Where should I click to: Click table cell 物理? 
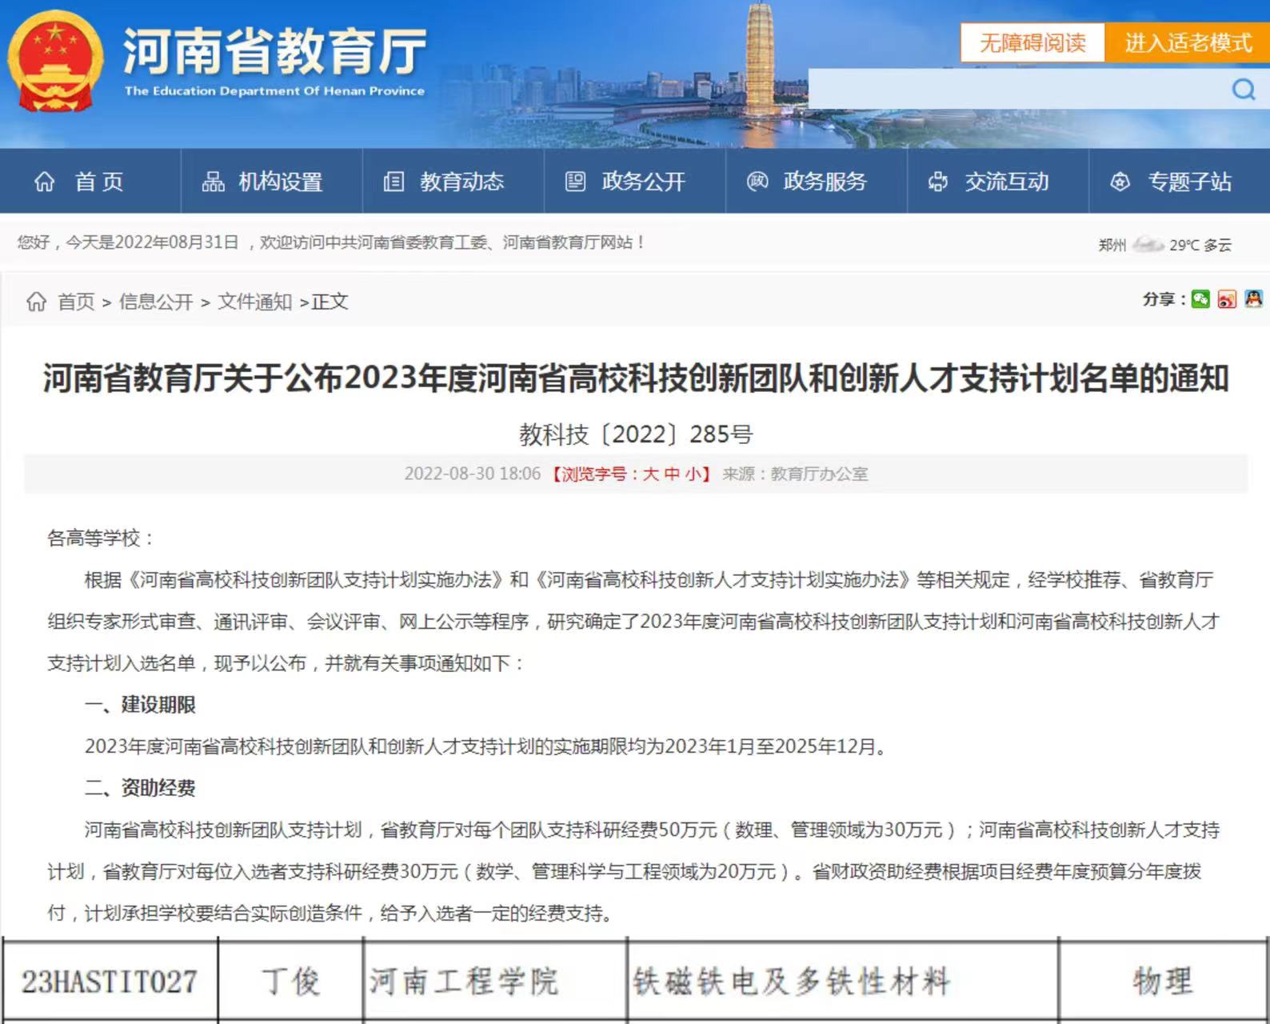(x=1164, y=981)
